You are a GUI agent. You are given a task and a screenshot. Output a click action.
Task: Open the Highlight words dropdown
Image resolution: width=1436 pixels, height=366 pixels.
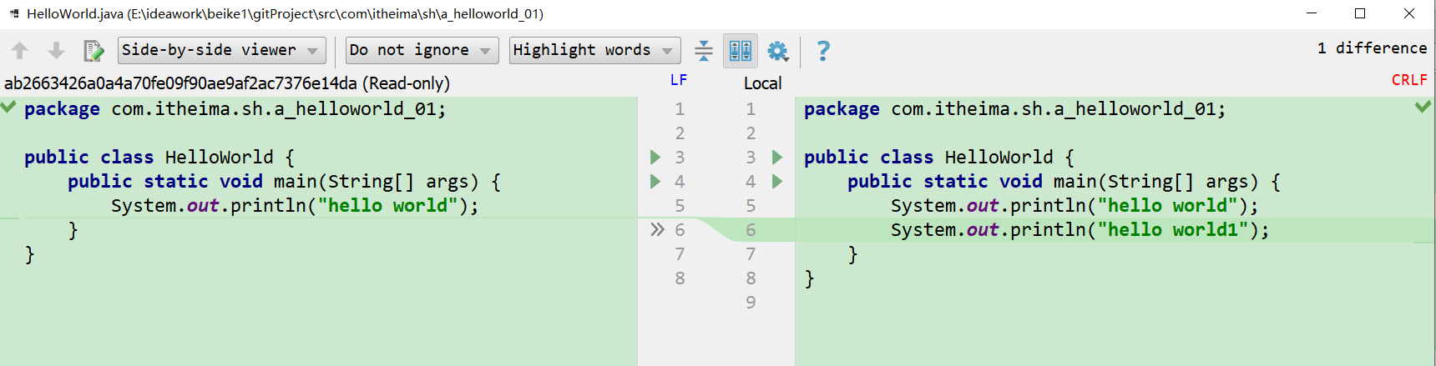pos(594,51)
